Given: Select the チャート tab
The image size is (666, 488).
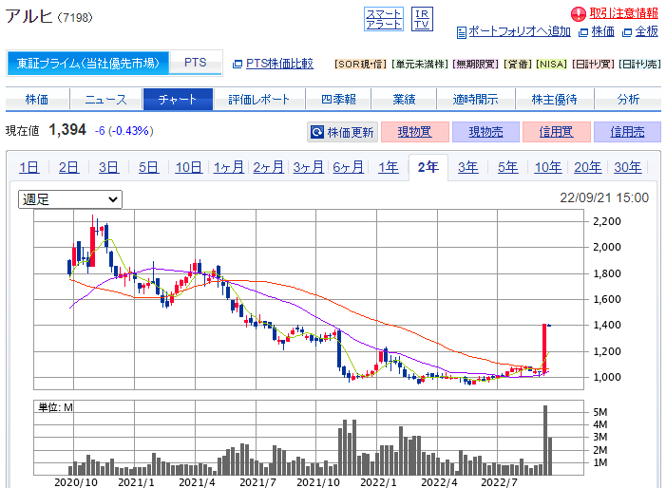Looking at the screenshot, I should pos(178,100).
